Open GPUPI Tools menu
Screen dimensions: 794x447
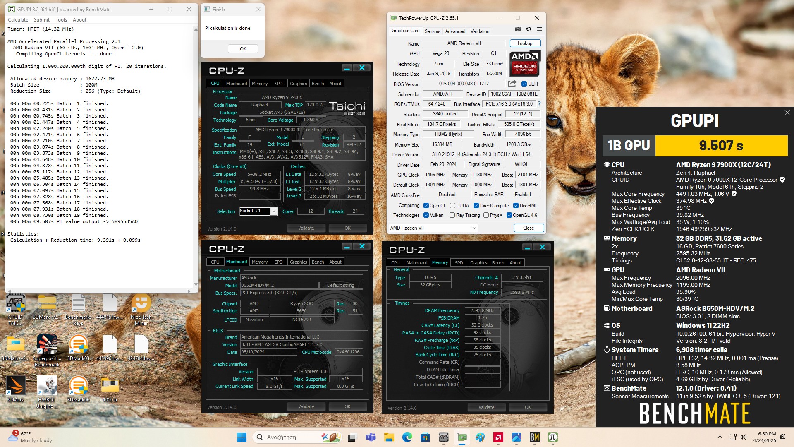point(61,20)
